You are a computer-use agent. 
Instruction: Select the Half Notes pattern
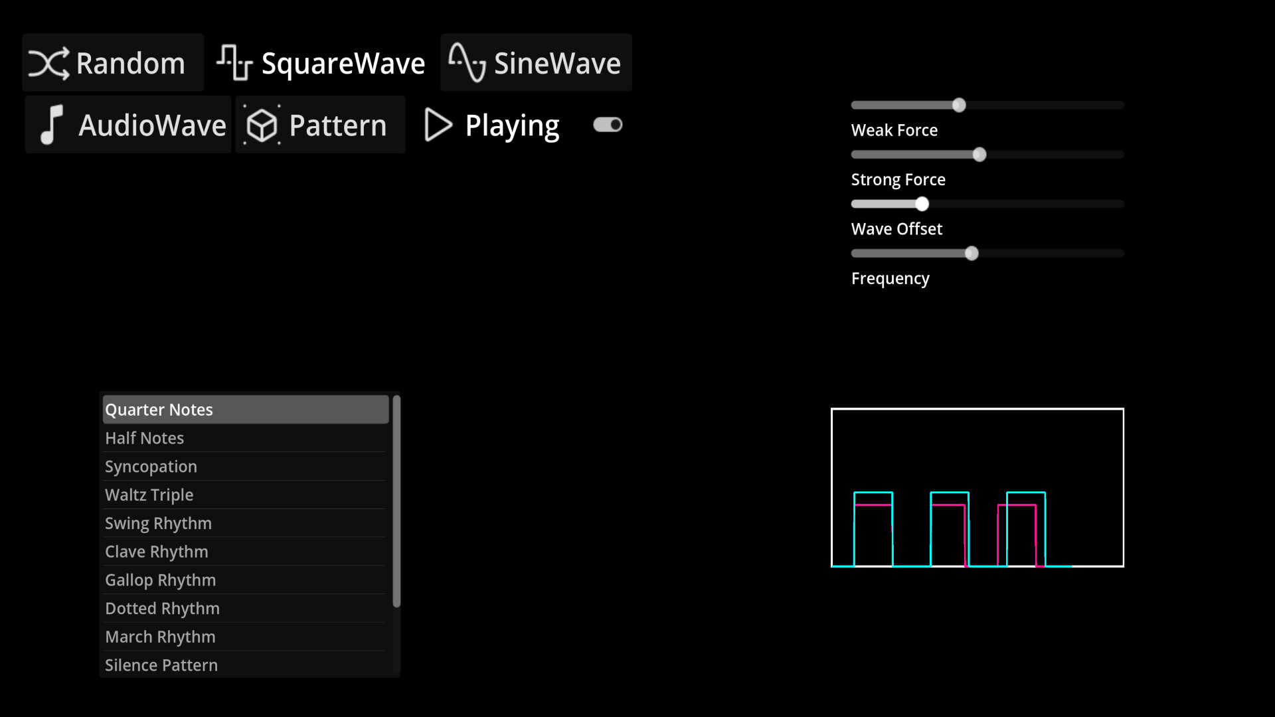pos(244,438)
